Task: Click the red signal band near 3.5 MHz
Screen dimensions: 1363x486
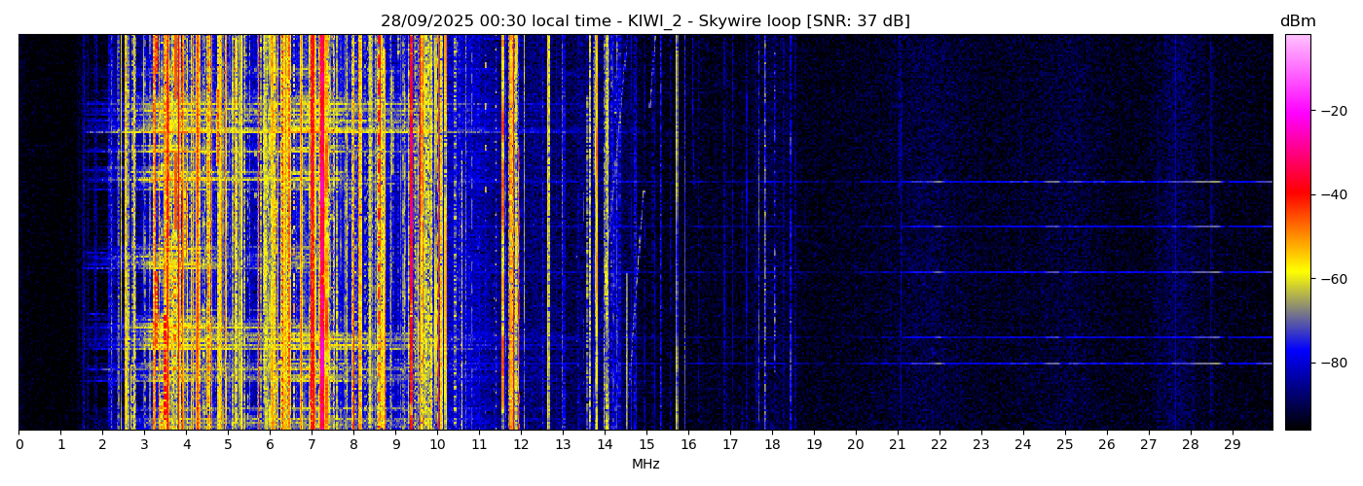Action: [166, 233]
